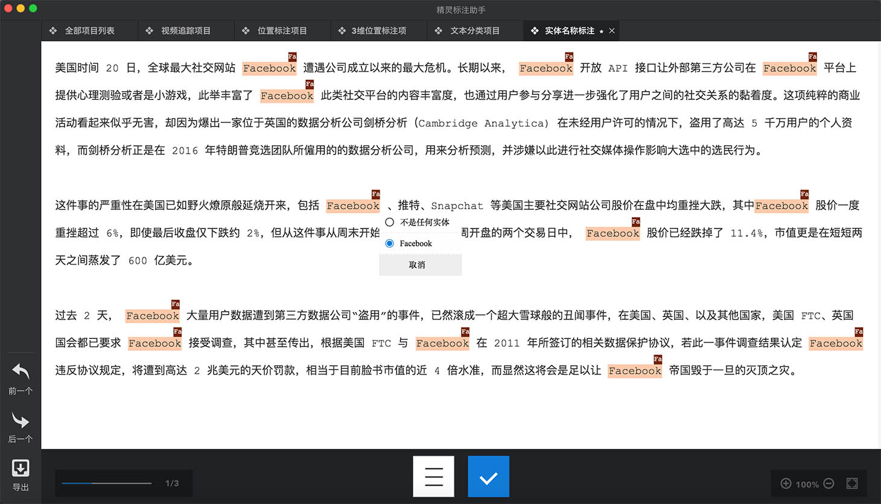
Task: Click the first highlighted Facebook entity
Action: coord(269,69)
